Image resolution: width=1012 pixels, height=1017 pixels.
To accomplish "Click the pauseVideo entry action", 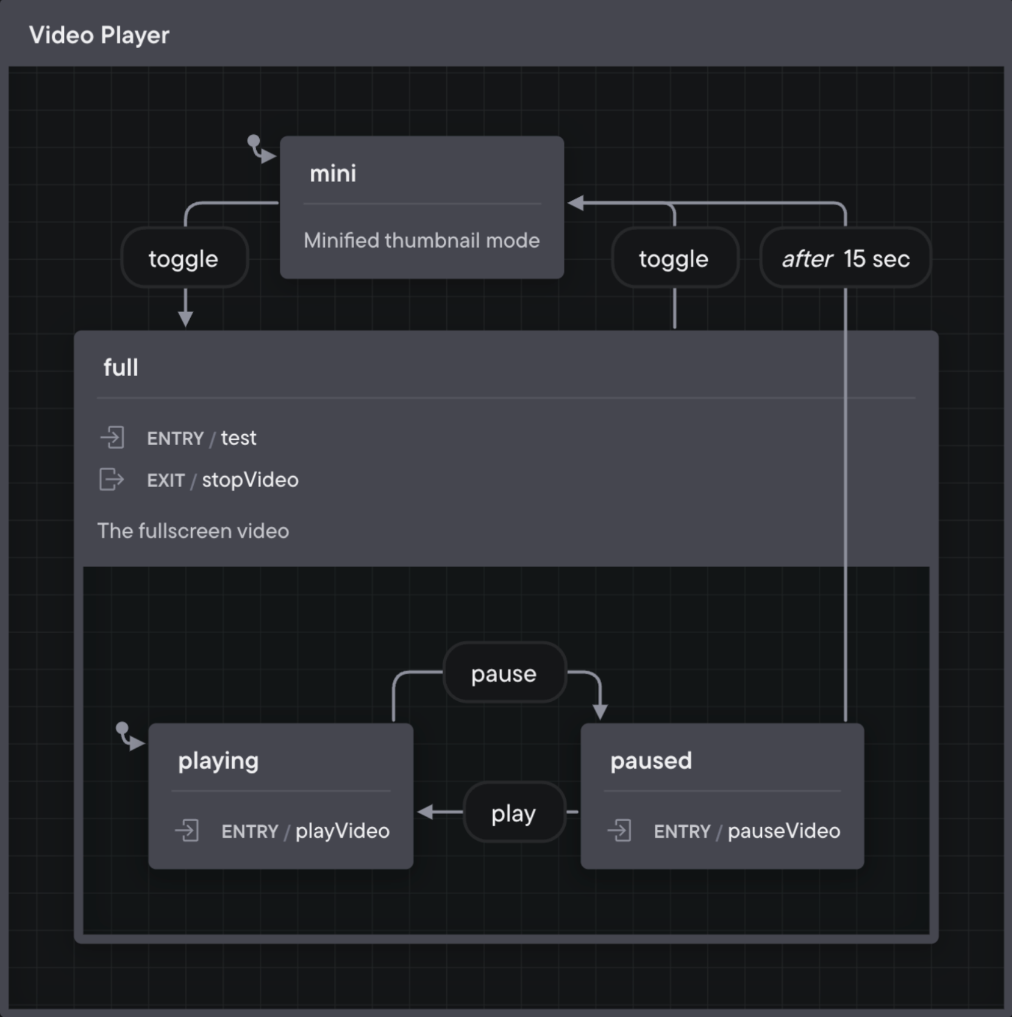I will tap(783, 831).
